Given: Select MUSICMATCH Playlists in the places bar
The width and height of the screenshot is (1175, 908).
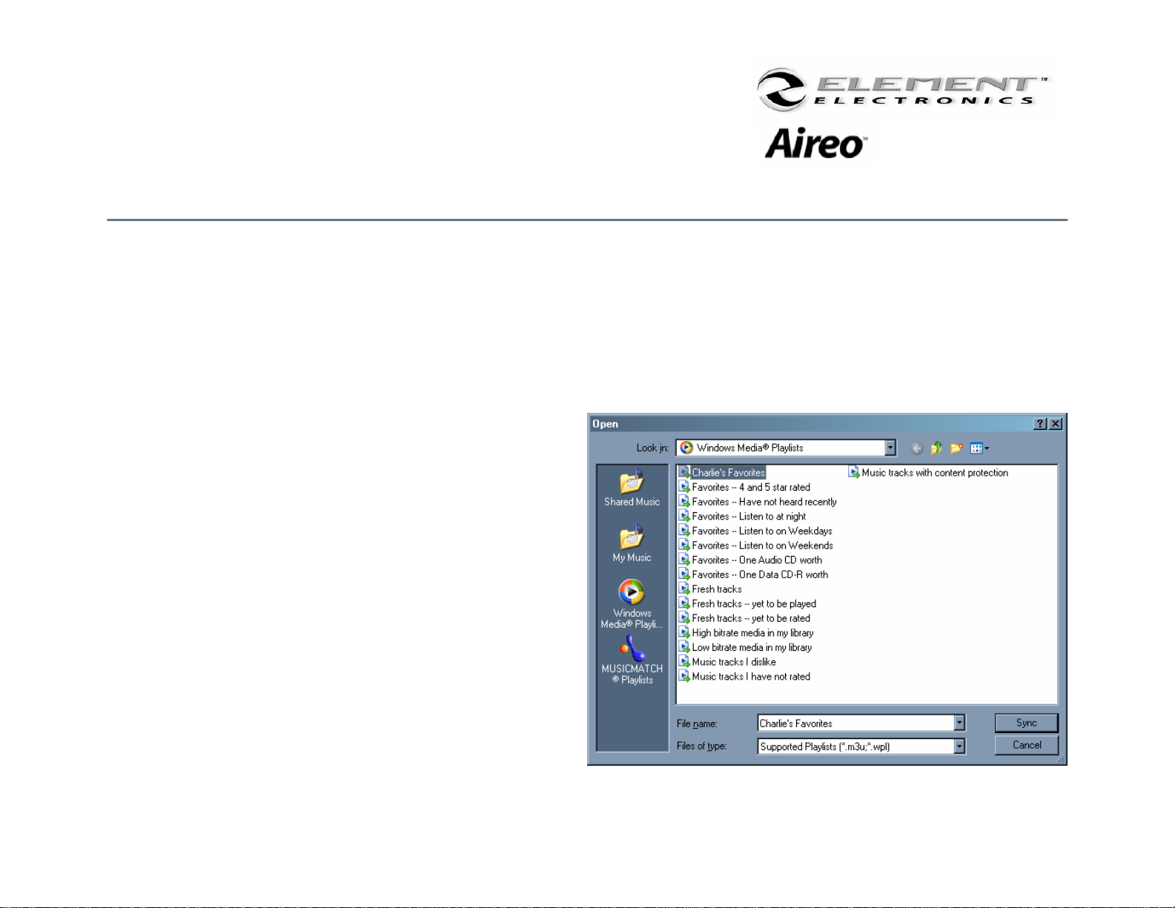Looking at the screenshot, I should (632, 660).
